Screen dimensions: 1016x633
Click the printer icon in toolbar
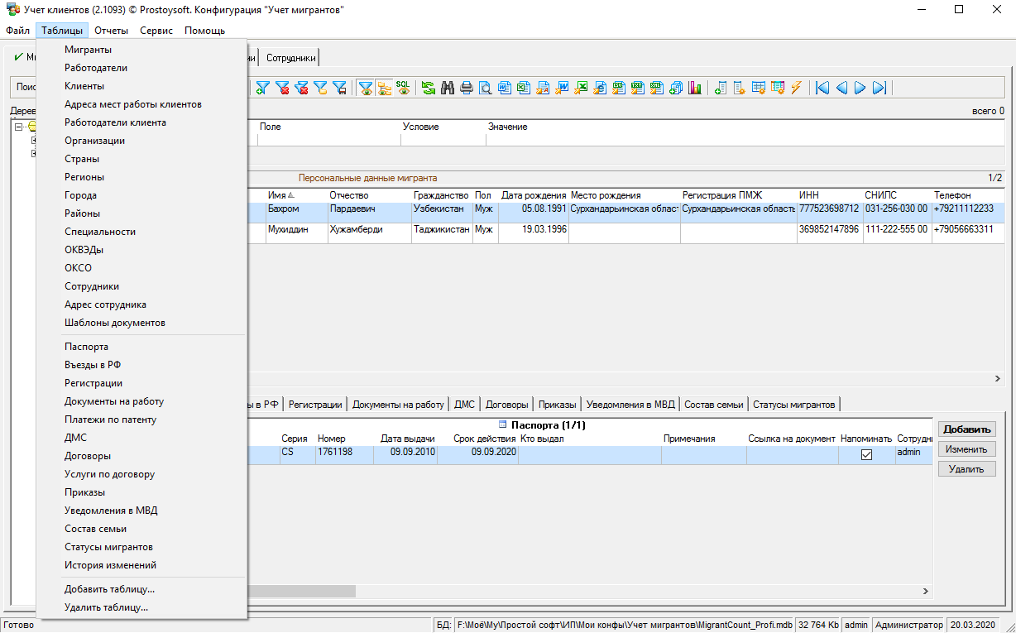pos(467,88)
